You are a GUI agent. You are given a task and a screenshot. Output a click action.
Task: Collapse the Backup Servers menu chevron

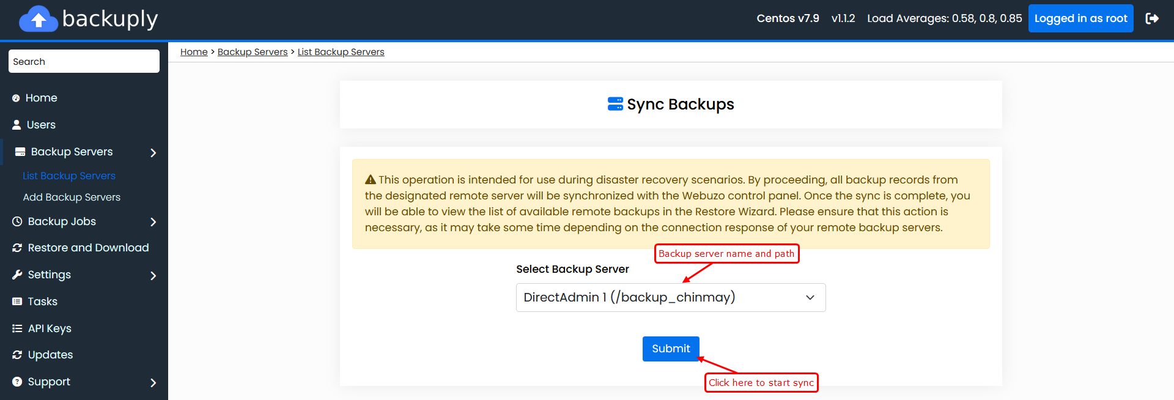pos(153,152)
